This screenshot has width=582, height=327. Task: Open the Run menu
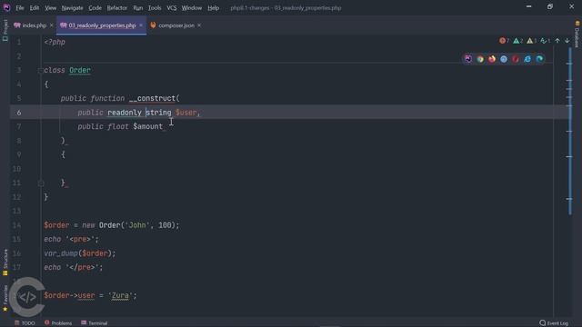click(x=137, y=8)
